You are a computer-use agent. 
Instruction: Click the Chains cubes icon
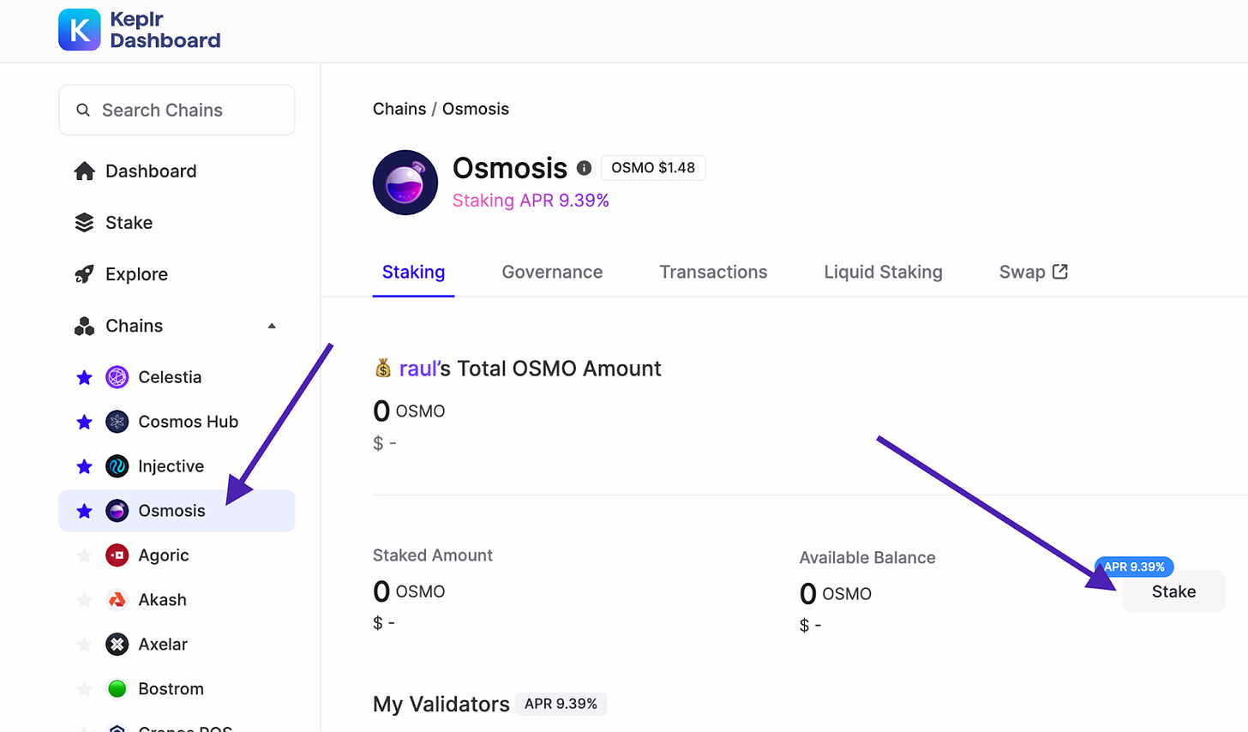84,326
